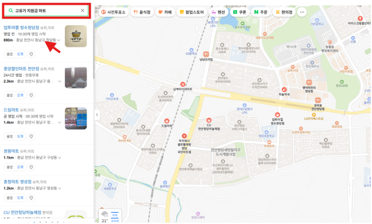The height and width of the screenshot is (224, 372).
Task: Select the 음식점 category chip
Action: tap(142, 12)
